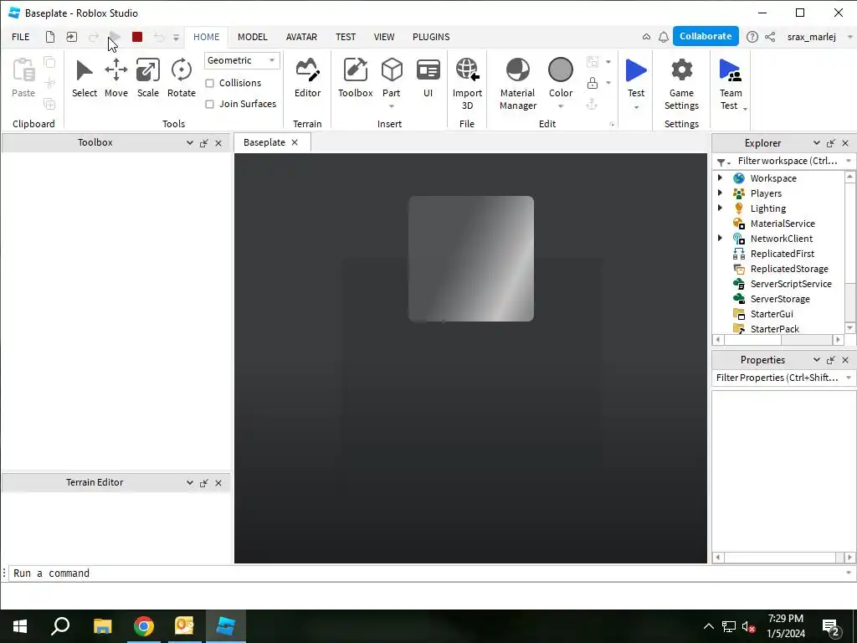Open the taskbar notification center

(x=831, y=627)
